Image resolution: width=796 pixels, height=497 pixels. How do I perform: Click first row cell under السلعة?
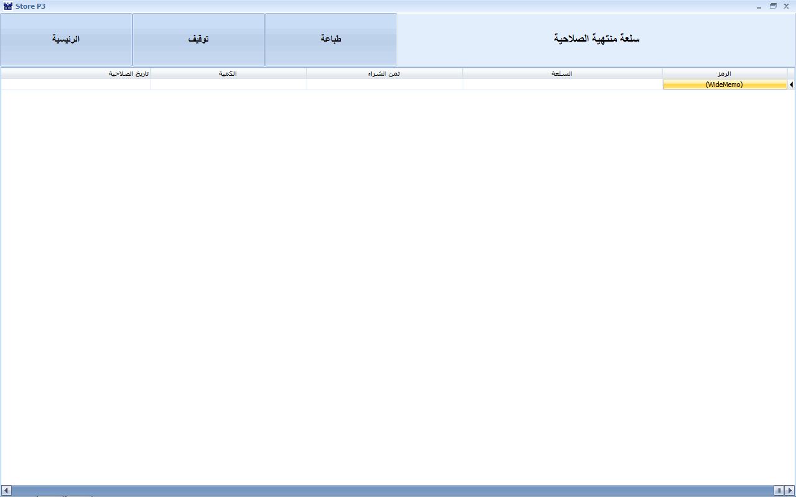coord(562,84)
